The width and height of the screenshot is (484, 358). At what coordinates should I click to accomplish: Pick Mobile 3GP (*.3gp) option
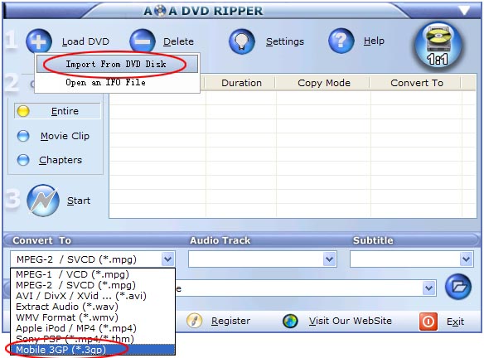coord(93,350)
